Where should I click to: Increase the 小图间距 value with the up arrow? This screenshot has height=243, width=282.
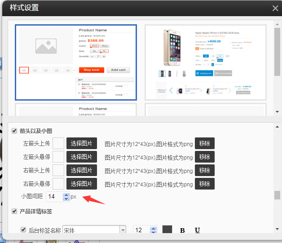click(66, 194)
